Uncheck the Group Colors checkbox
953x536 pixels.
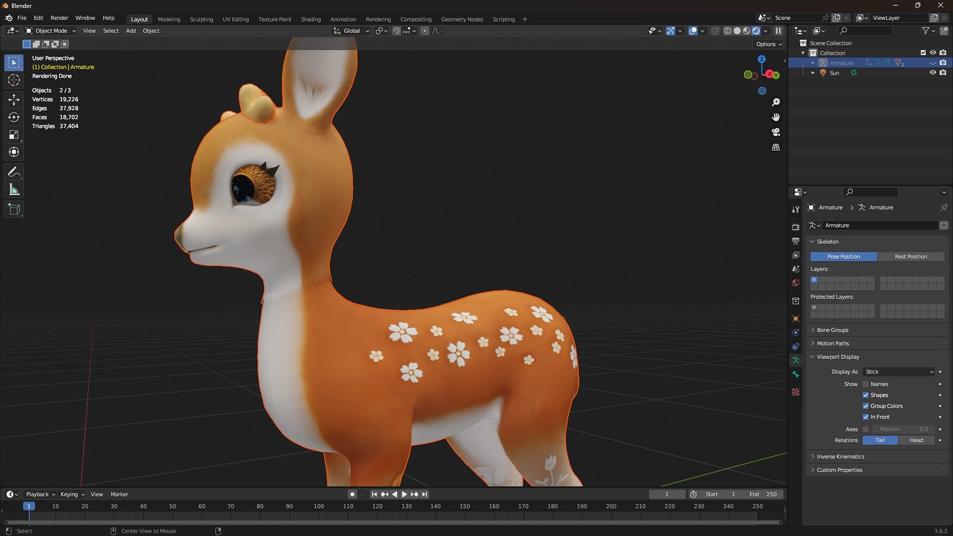pyautogui.click(x=865, y=406)
